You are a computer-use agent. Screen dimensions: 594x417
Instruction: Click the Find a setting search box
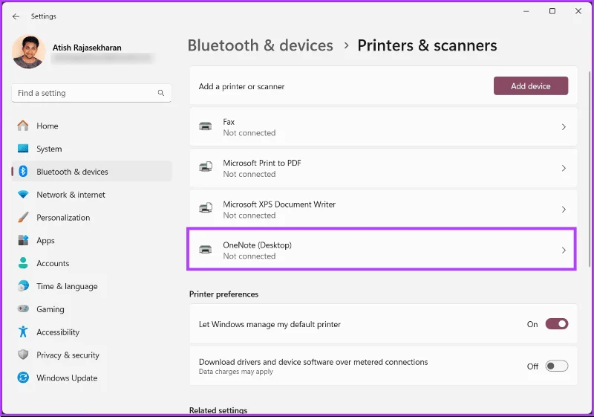pyautogui.click(x=91, y=93)
